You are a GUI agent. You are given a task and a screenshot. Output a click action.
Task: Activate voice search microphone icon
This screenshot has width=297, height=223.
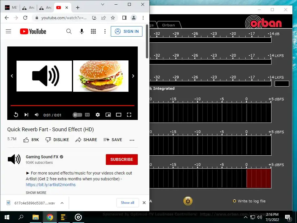82,31
